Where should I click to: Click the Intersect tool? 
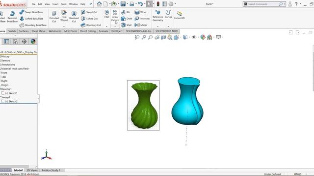click(x=142, y=19)
